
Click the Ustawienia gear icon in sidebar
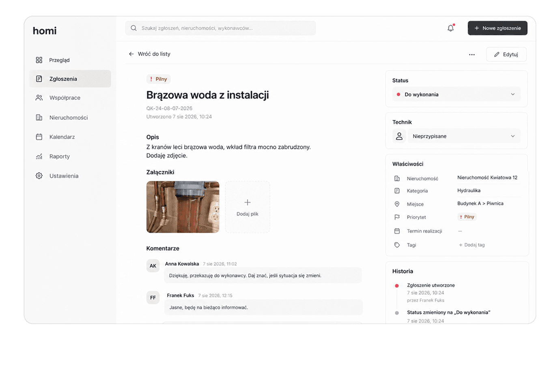point(39,176)
